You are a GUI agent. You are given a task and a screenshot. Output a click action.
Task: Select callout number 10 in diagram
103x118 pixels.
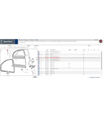33,74
